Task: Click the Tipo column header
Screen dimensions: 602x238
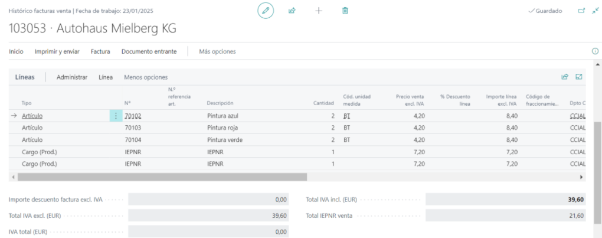Action: tap(27, 103)
